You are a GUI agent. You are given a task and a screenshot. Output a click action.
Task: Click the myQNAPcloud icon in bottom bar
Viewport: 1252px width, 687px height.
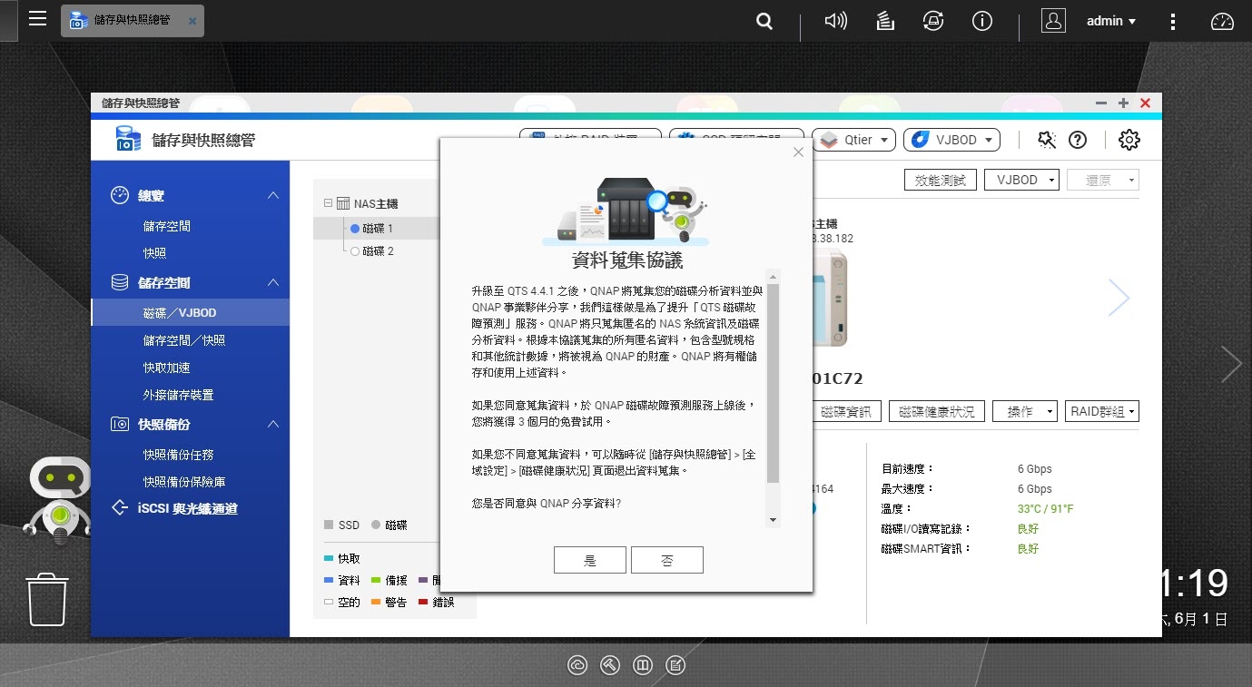[577, 665]
